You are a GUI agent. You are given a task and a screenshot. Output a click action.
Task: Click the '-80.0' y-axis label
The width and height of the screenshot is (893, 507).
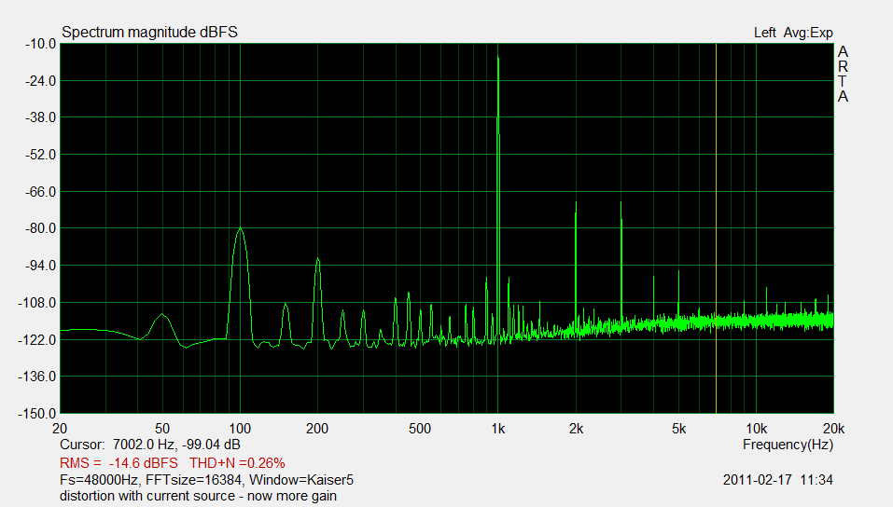[x=40, y=228]
